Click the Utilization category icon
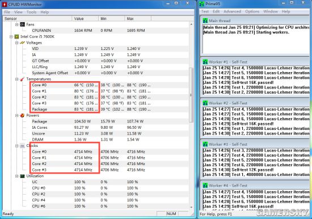Viewport: 312px width, 219px height. [22, 176]
